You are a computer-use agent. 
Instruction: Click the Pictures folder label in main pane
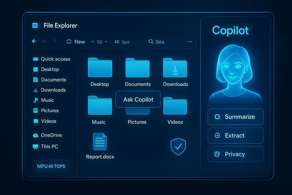(137, 122)
